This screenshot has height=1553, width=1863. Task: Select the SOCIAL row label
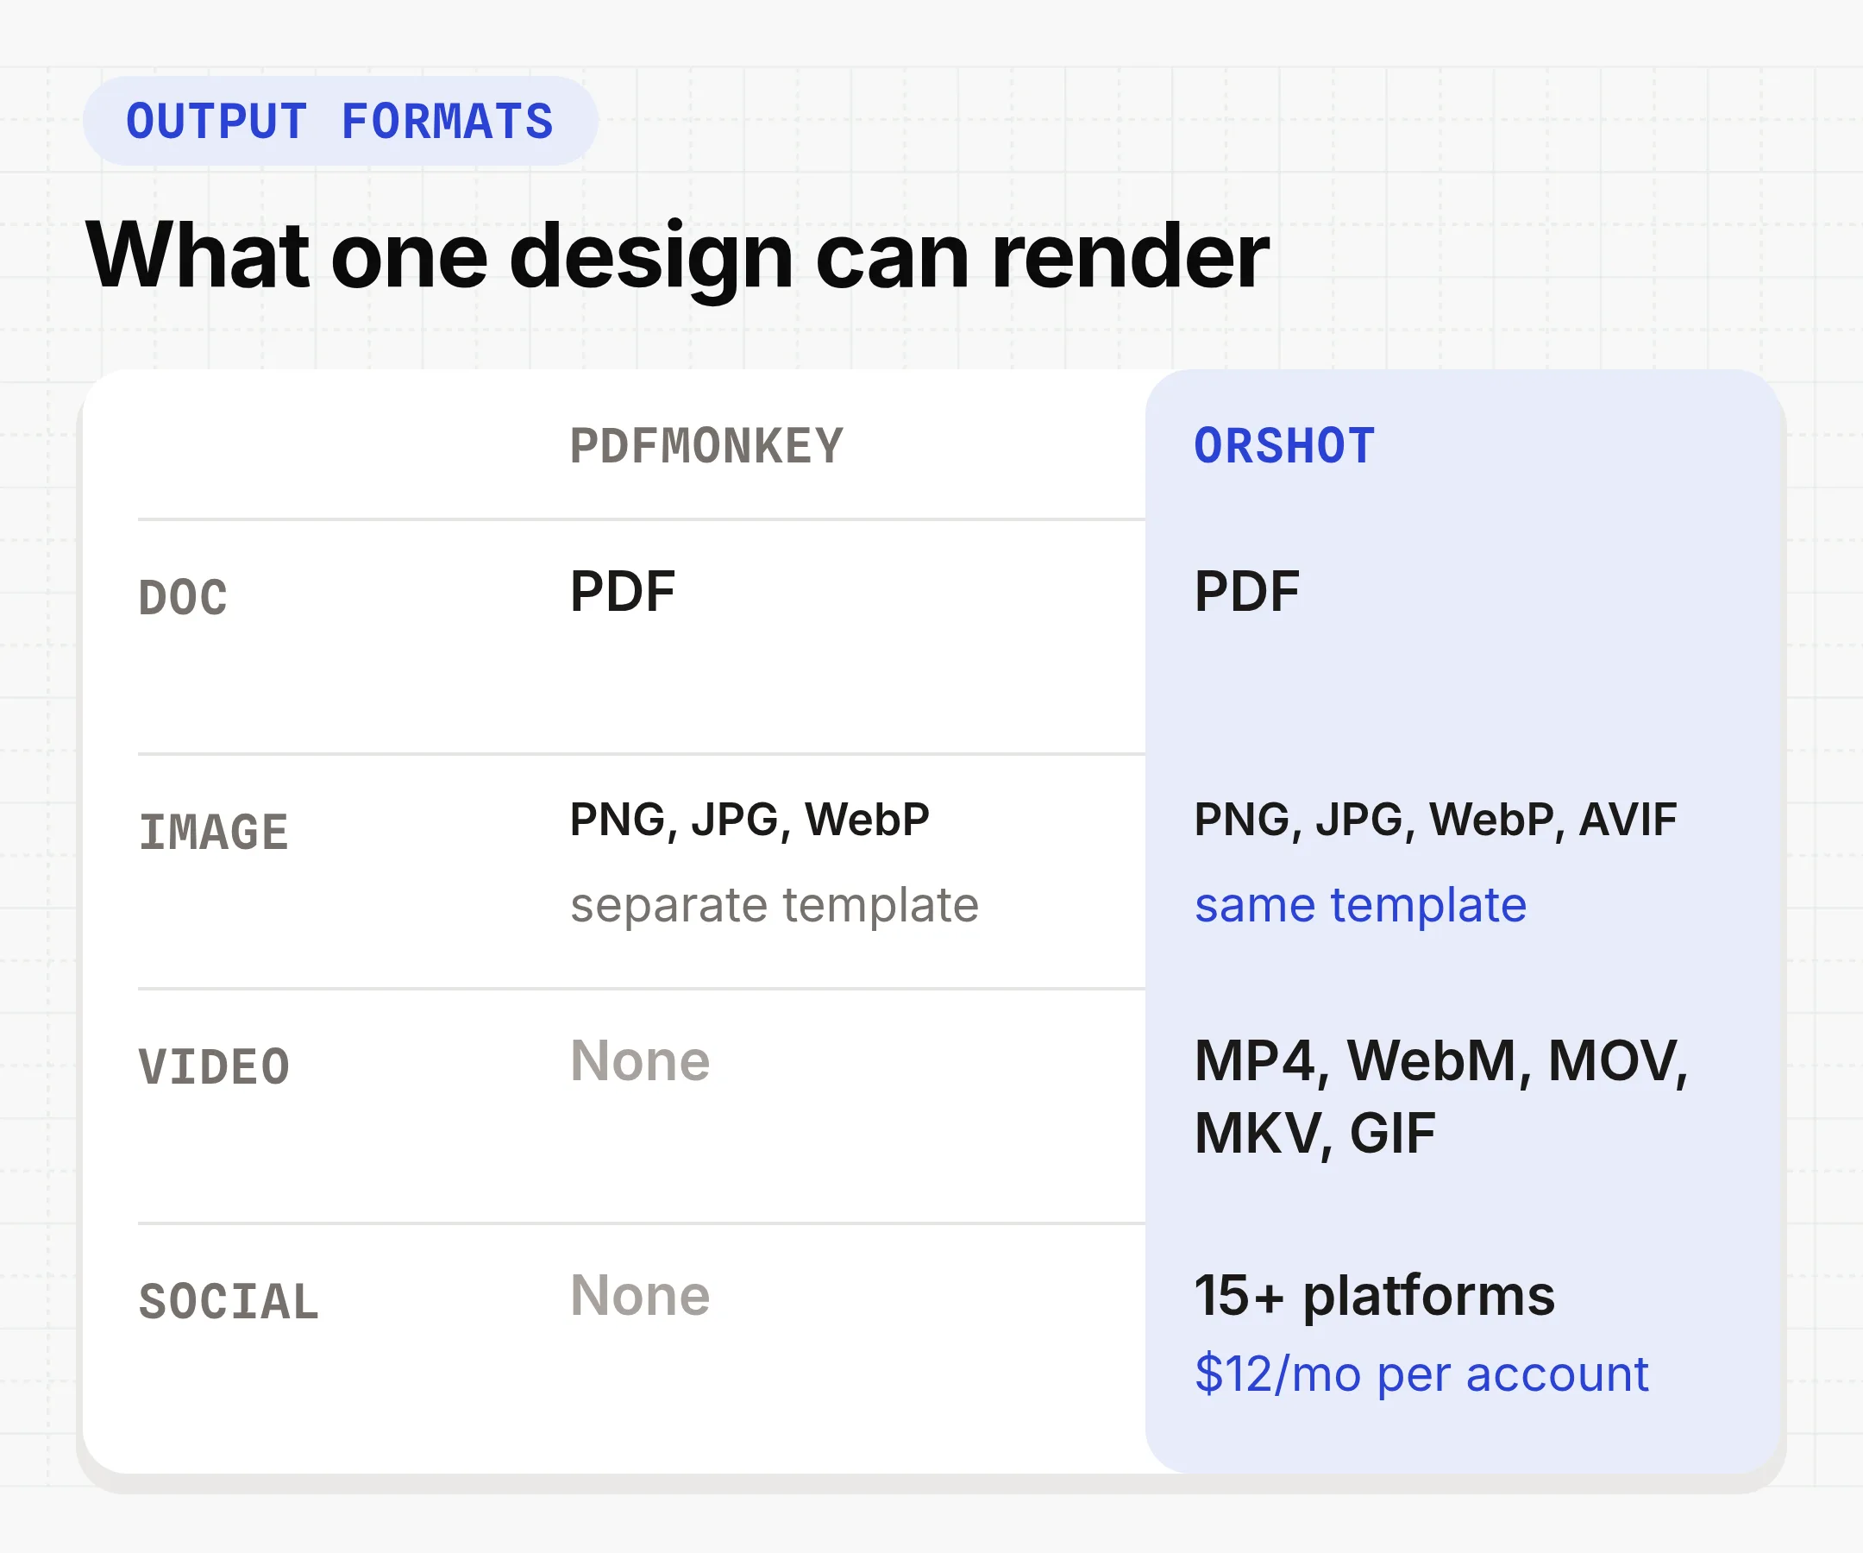(229, 1302)
